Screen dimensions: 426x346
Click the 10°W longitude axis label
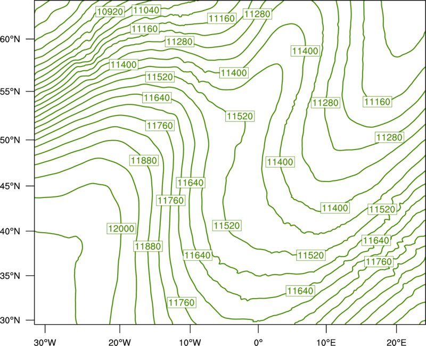(190, 342)
